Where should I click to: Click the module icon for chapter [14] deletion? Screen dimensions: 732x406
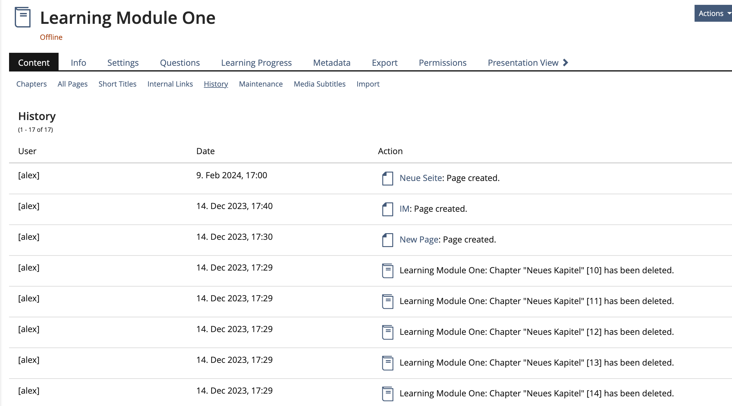click(387, 394)
